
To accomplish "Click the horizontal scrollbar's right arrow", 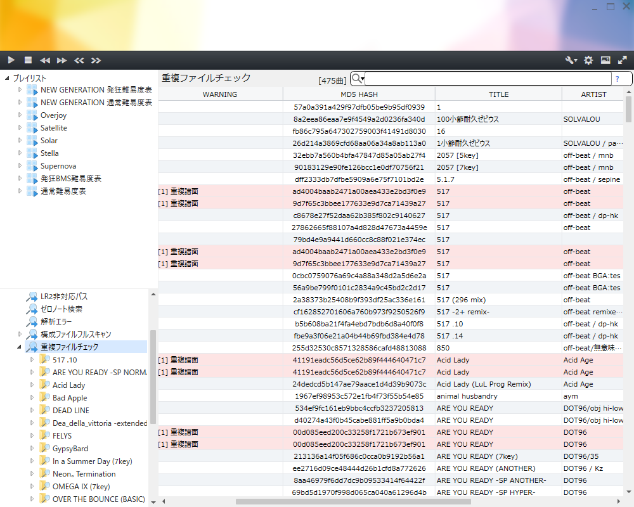I will (x=619, y=502).
